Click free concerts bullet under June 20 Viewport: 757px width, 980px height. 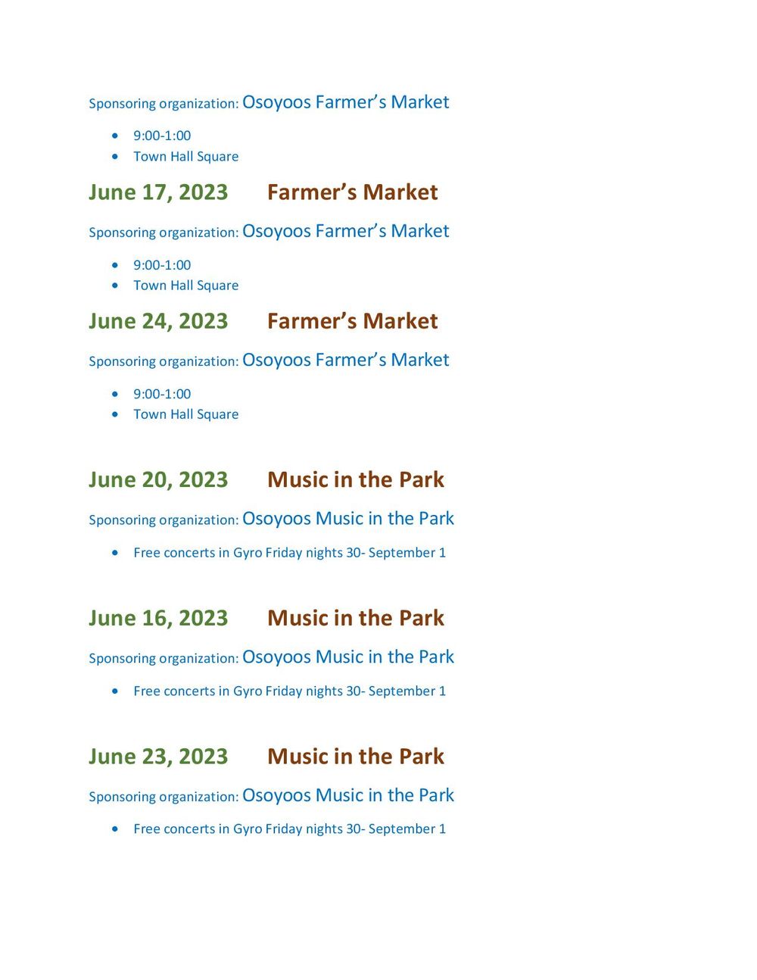point(290,553)
